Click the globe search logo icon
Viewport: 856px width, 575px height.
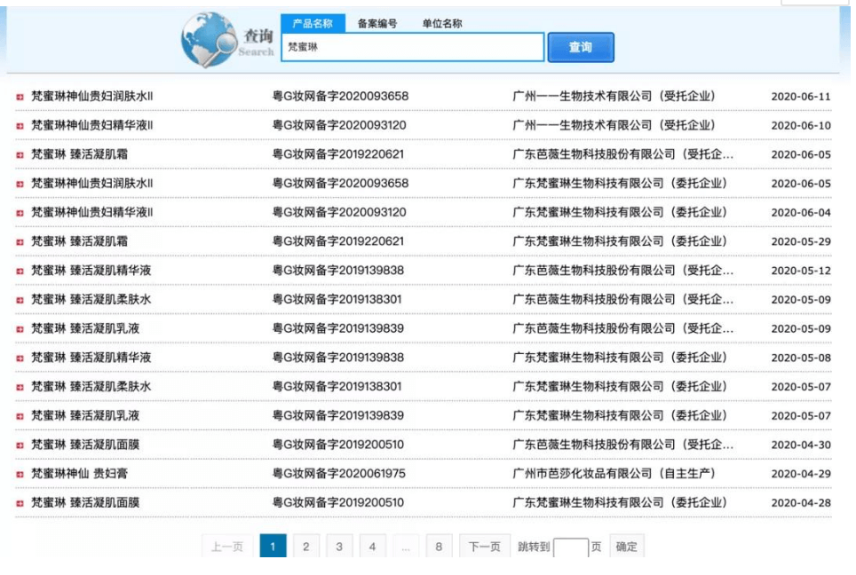tap(208, 40)
